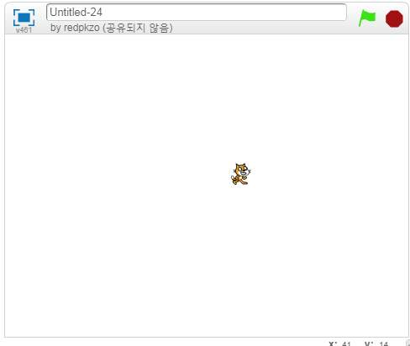
Task: Select the Scratch cat sprite on stage
Action: [x=241, y=174]
